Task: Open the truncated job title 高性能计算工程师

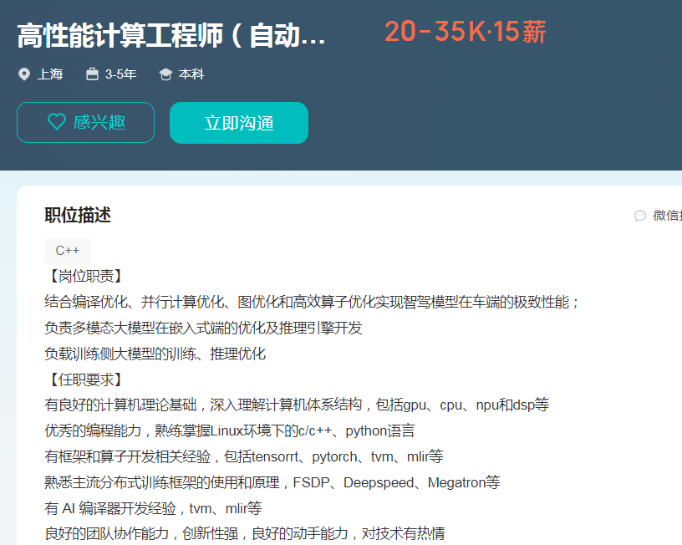Action: 171,36
